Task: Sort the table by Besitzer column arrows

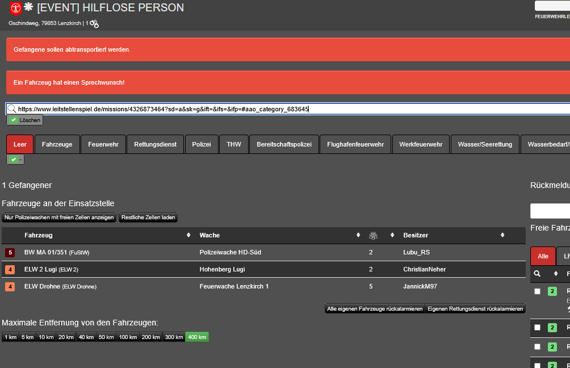Action: (502, 235)
